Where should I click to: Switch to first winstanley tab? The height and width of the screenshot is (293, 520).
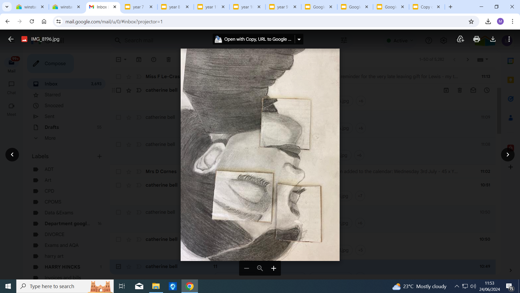(x=30, y=7)
